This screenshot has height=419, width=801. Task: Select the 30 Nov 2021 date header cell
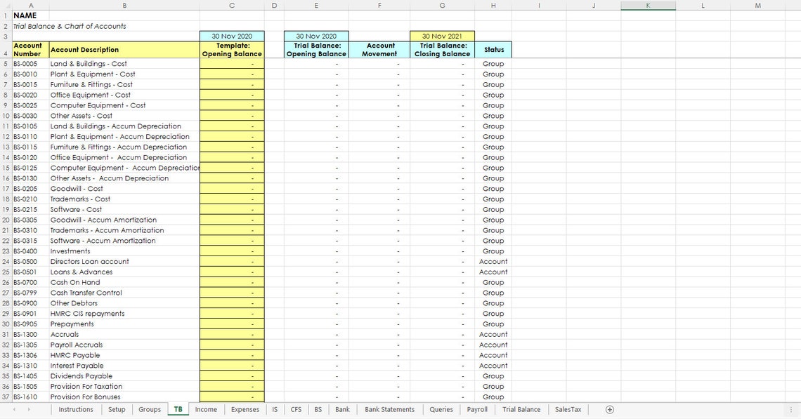[x=442, y=35]
